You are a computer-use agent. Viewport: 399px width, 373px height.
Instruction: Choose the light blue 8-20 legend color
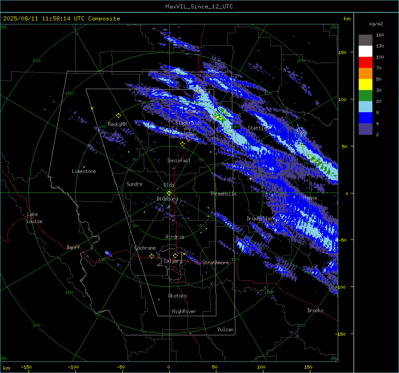point(365,107)
